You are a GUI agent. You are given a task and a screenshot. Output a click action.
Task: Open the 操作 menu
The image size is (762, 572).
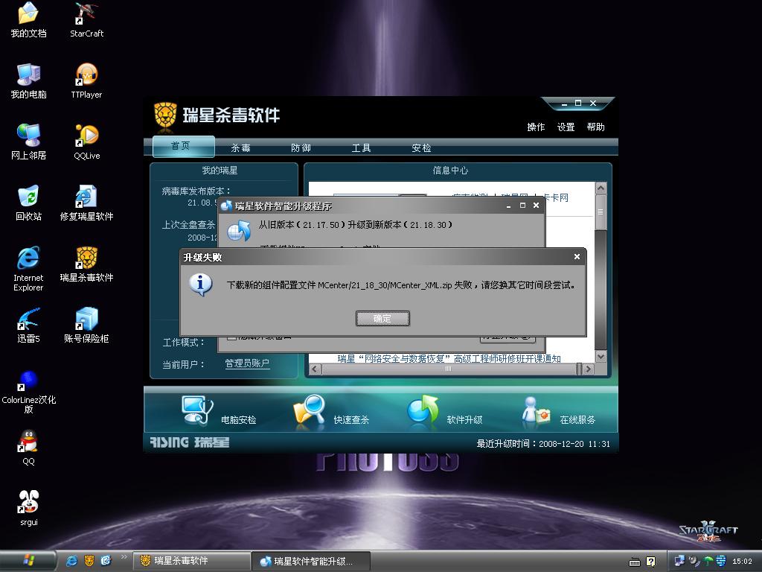click(536, 127)
